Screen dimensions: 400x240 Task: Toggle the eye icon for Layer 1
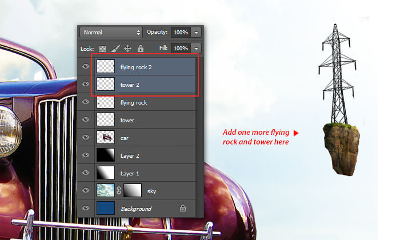(x=86, y=173)
